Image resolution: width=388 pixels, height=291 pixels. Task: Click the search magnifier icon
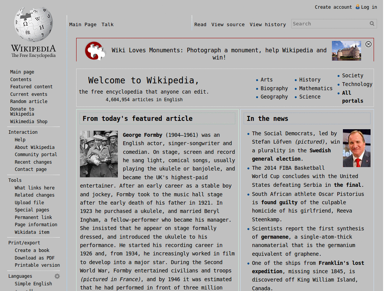372,23
